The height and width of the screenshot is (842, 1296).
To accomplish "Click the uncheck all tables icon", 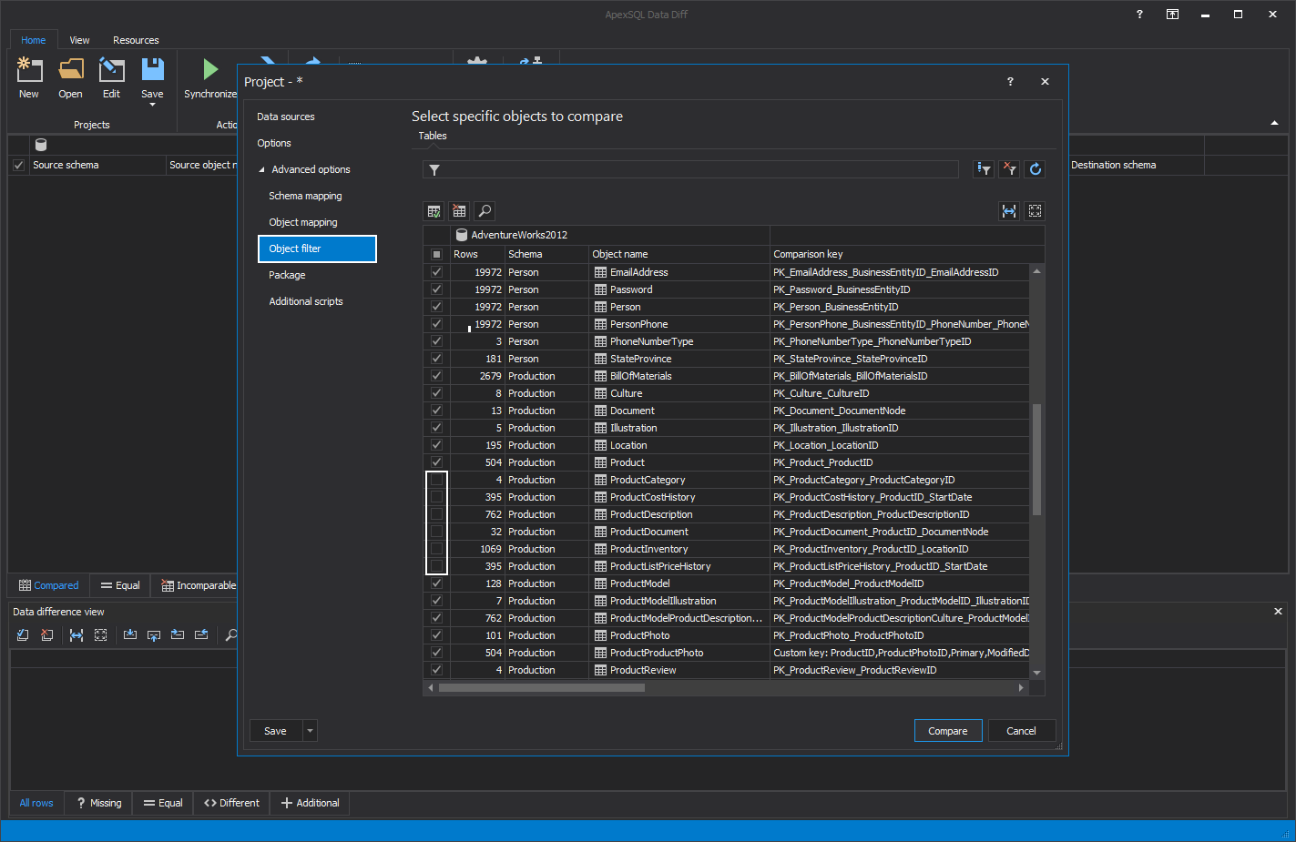I will (460, 211).
